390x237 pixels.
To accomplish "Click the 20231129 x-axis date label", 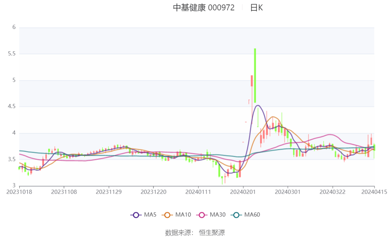I will tap(109, 192).
